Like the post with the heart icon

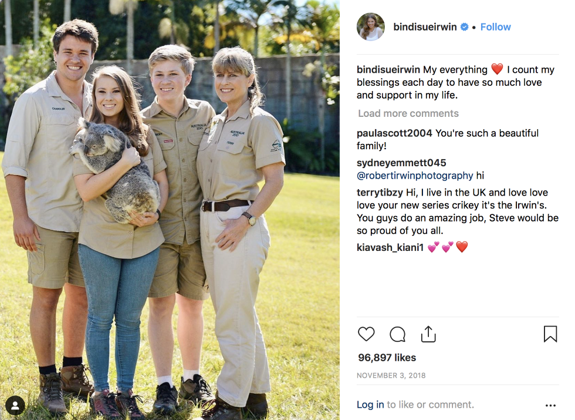pos(366,334)
